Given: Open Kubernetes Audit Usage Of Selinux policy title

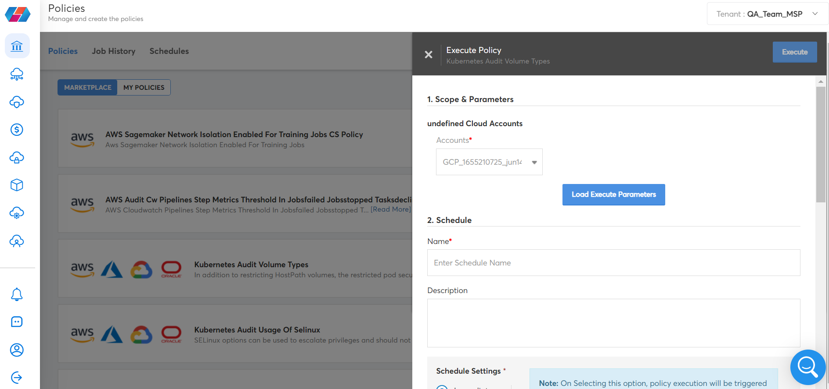Looking at the screenshot, I should [257, 330].
